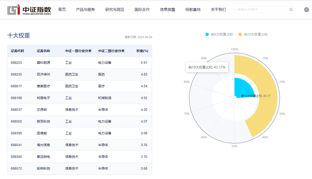Select security code 688041
Viewport: 312px width, 179px height.
pos(16,145)
